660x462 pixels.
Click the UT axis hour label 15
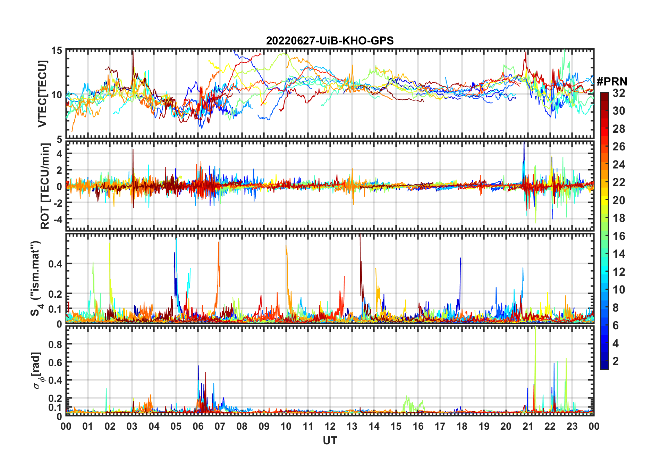click(x=396, y=426)
